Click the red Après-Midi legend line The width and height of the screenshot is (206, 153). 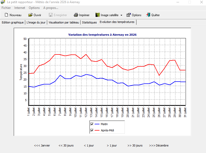[97, 130]
